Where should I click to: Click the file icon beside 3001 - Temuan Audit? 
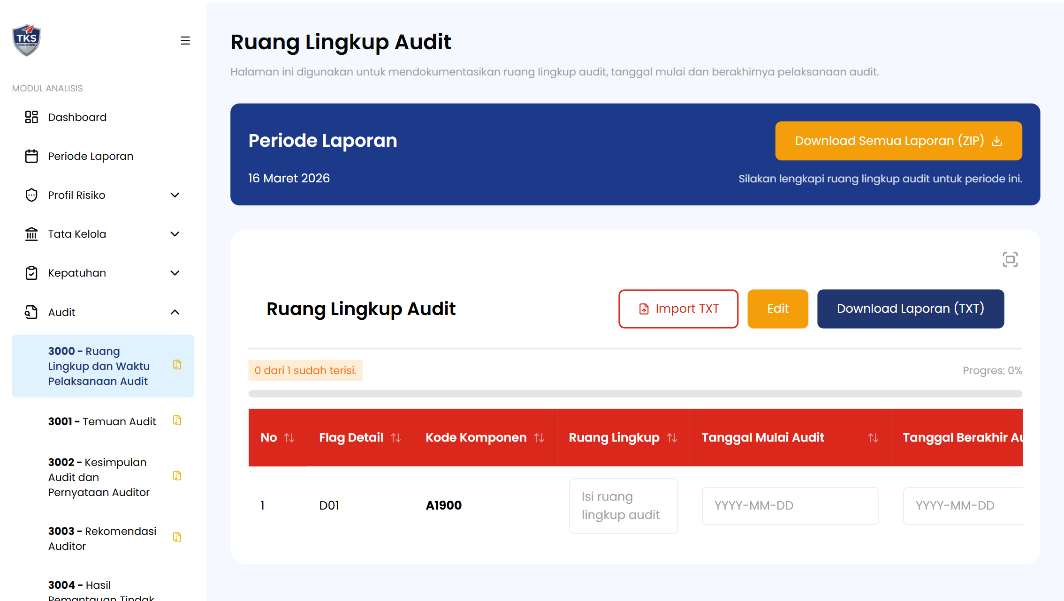tap(177, 421)
